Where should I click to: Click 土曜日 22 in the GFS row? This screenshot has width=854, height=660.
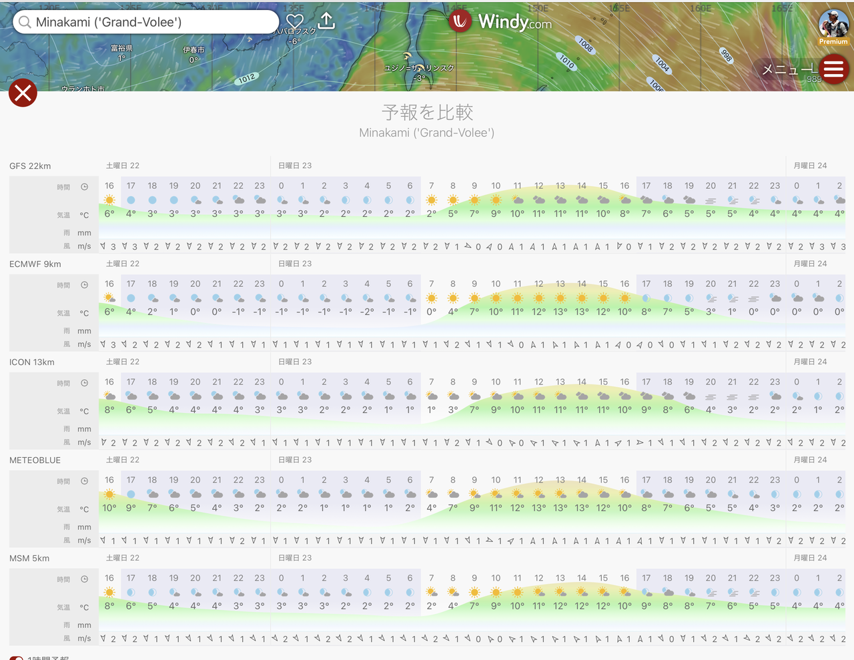point(123,166)
